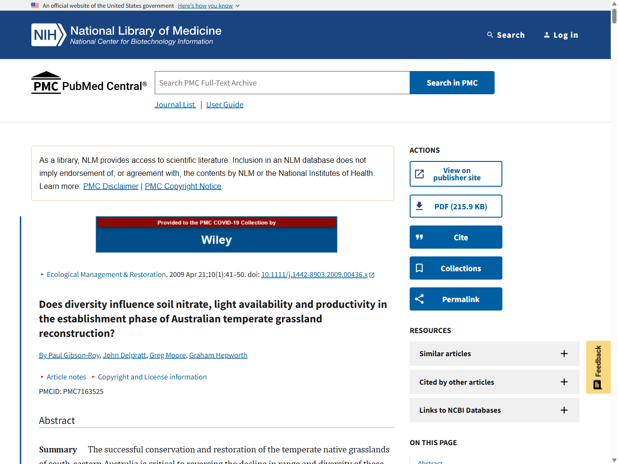This screenshot has width=618, height=464.
Task: Click the Search PMC Full-Text Archive field
Action: 282,83
